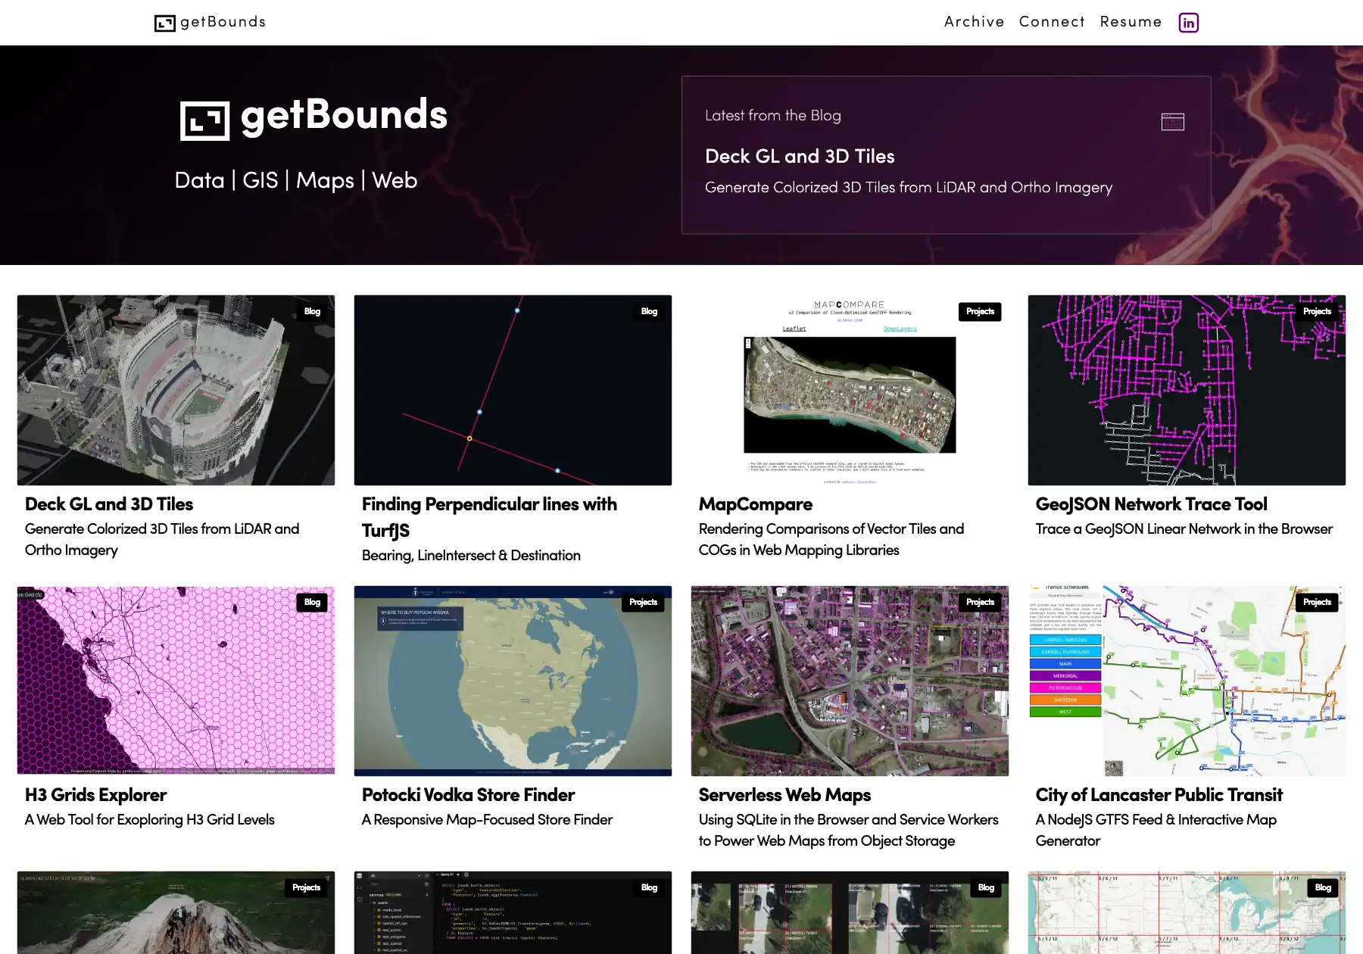The image size is (1363, 954).
Task: Click the Blog badge on the Deck GL card
Action: pyautogui.click(x=312, y=311)
